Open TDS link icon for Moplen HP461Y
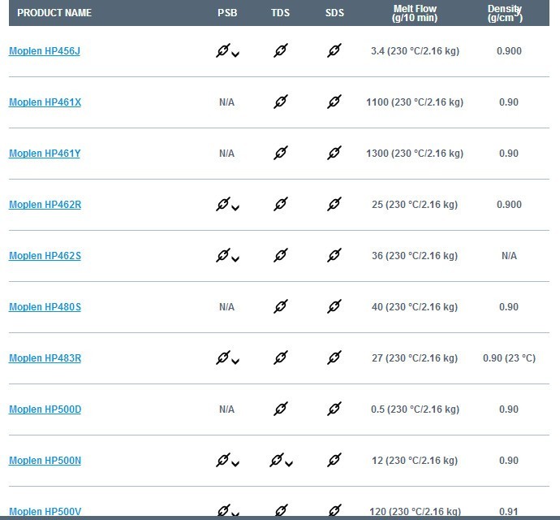Viewport: 560px width, 520px height. click(x=280, y=153)
